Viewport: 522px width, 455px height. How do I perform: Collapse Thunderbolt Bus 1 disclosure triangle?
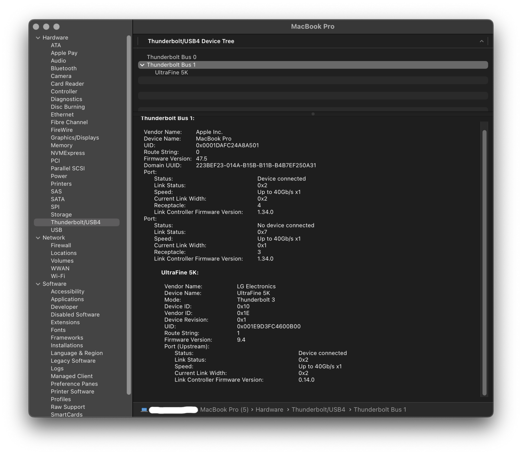click(144, 65)
